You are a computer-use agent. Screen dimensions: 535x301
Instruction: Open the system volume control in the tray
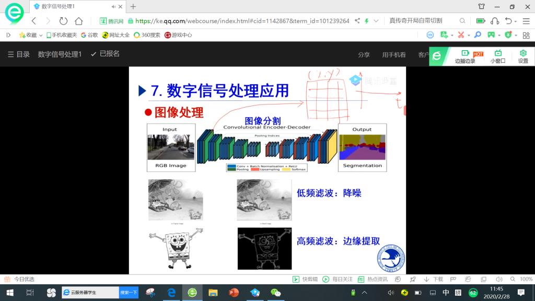[391, 293]
